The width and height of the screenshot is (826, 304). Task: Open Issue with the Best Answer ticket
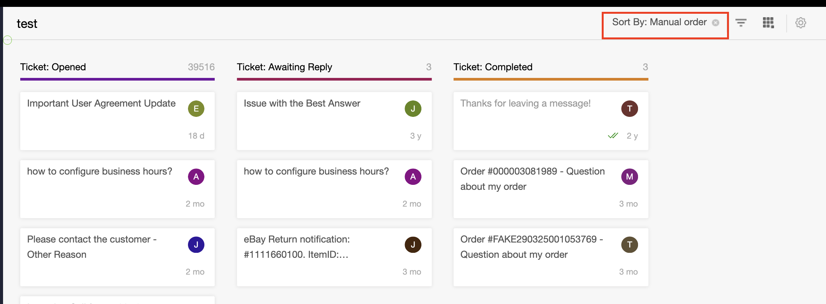tap(334, 121)
